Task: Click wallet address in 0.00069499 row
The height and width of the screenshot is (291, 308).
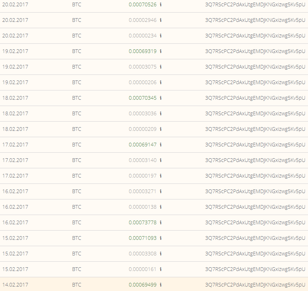Action: (255, 285)
